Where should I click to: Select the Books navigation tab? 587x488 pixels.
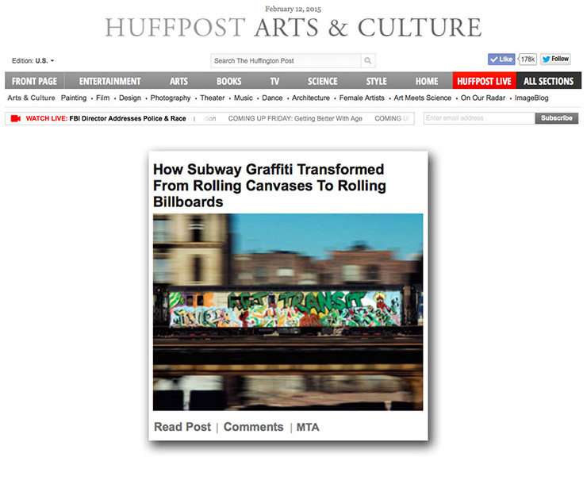coord(228,81)
